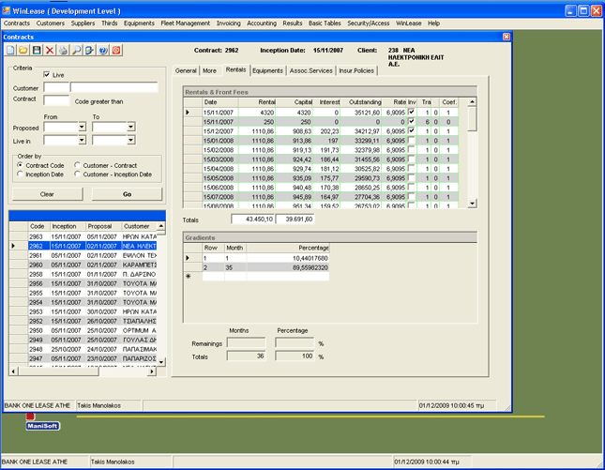Click the contract list horizontal scrollbar thumb
The image size is (605, 470).
tap(58, 371)
